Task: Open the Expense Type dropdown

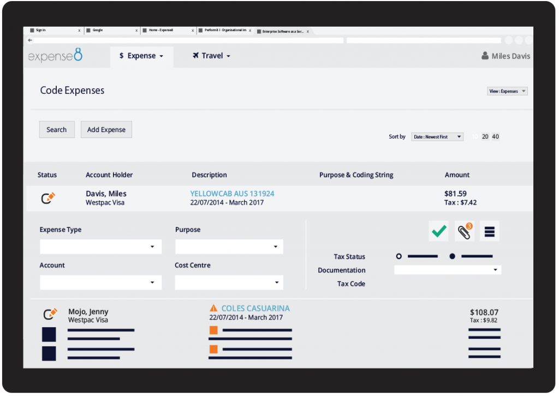Action: (100, 247)
